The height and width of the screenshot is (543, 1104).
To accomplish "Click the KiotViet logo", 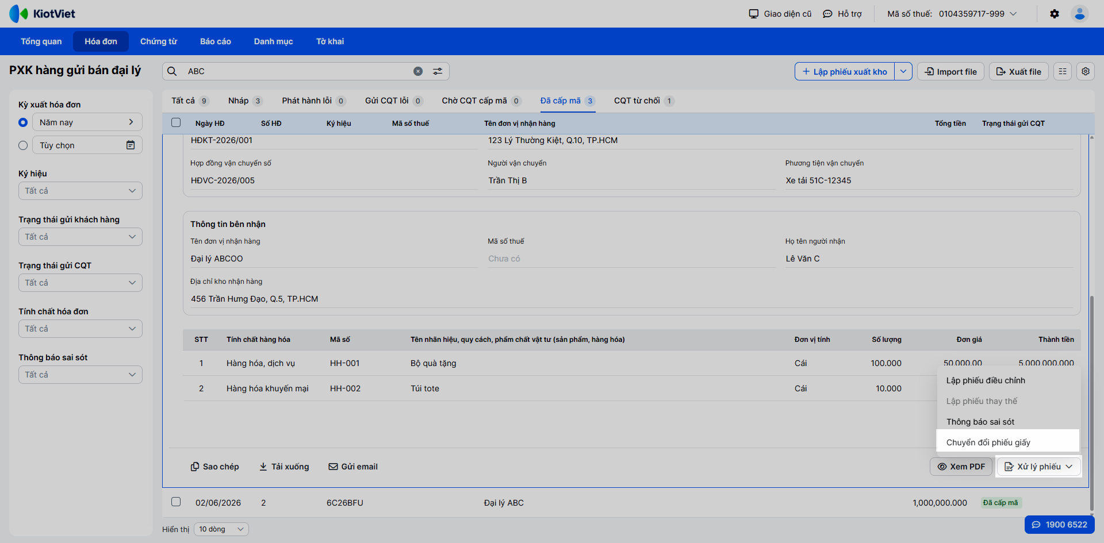I will click(42, 14).
